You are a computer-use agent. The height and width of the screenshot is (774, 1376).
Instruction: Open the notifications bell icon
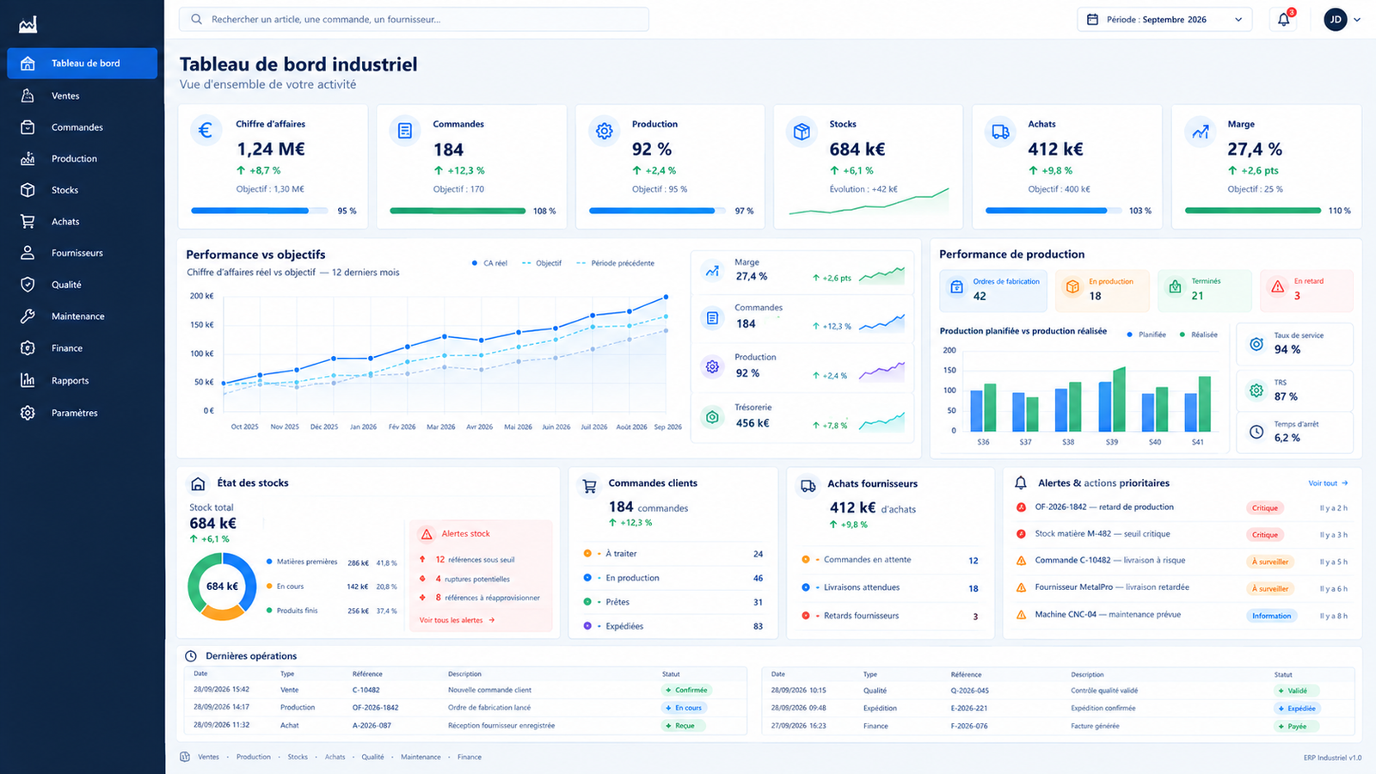pos(1283,19)
